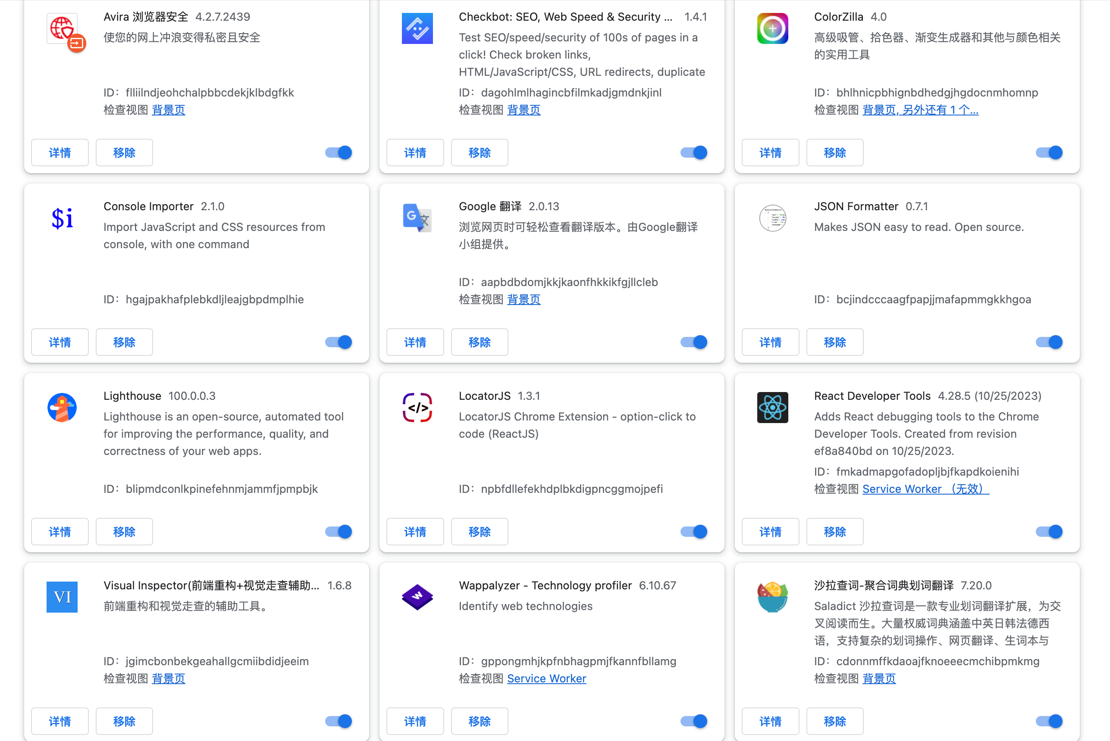1110x741 pixels.
Task: Click the React Developer Tools atom icon
Action: pyautogui.click(x=772, y=408)
